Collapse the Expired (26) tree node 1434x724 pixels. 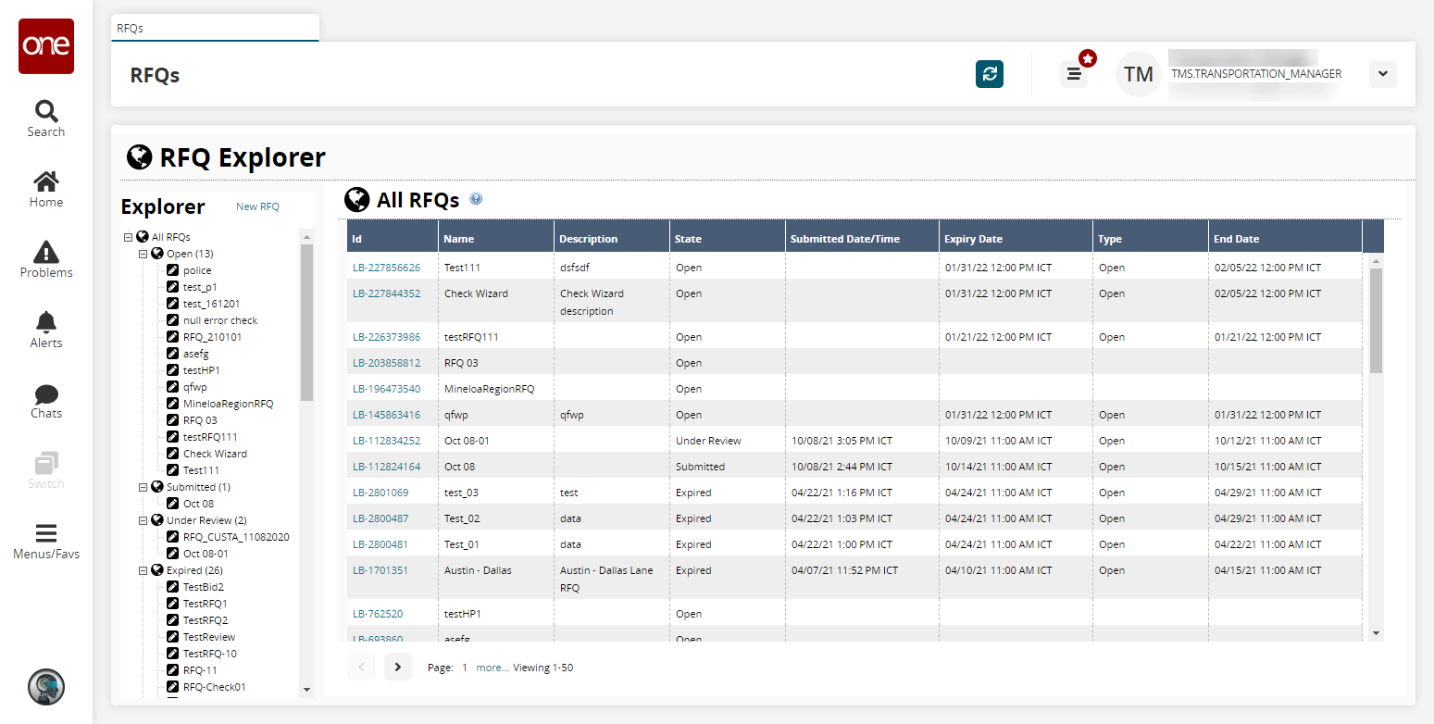tap(143, 570)
